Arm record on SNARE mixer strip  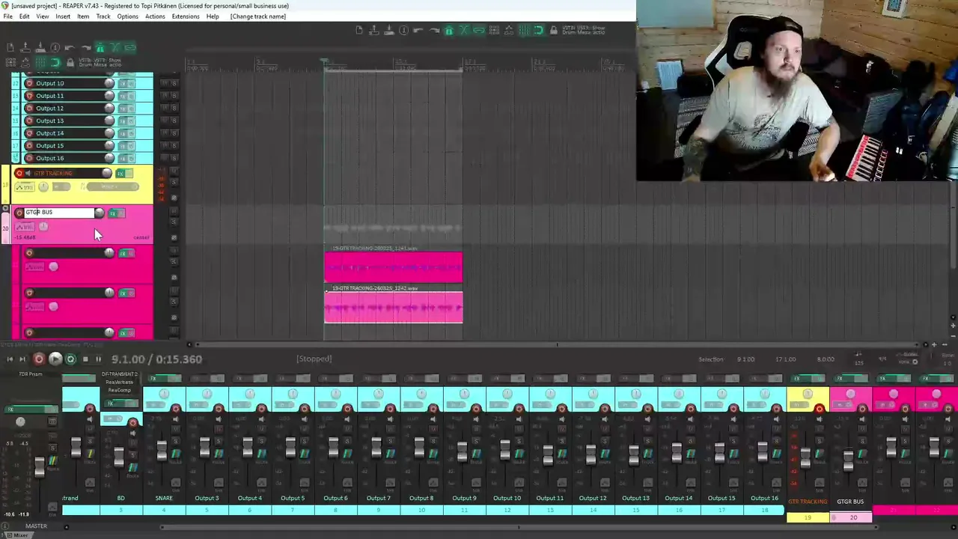pyautogui.click(x=176, y=409)
